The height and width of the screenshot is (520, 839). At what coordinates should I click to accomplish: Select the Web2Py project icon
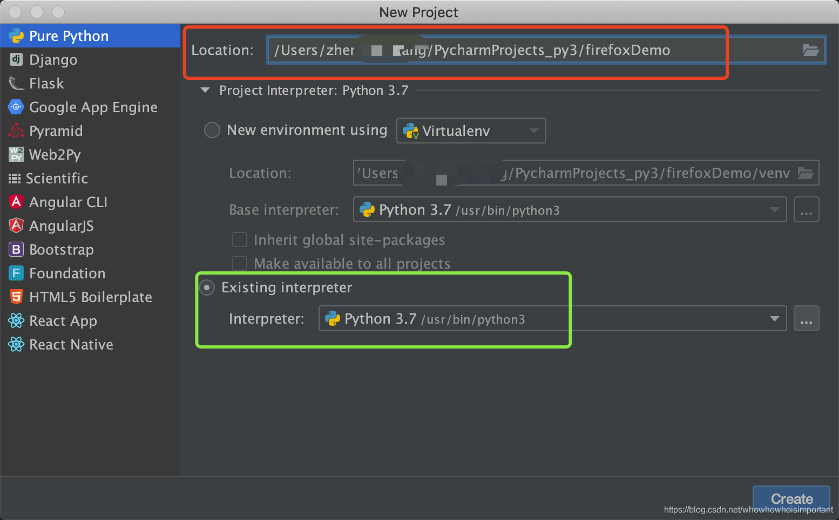coord(16,154)
